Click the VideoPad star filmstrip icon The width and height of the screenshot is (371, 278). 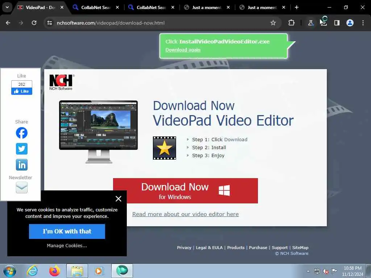point(164,148)
